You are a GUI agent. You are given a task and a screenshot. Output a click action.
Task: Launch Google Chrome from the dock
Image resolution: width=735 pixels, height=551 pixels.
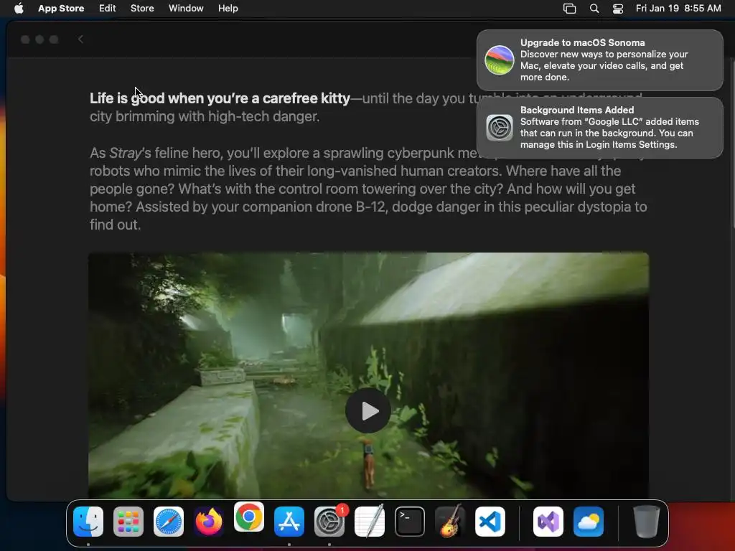[x=249, y=517]
